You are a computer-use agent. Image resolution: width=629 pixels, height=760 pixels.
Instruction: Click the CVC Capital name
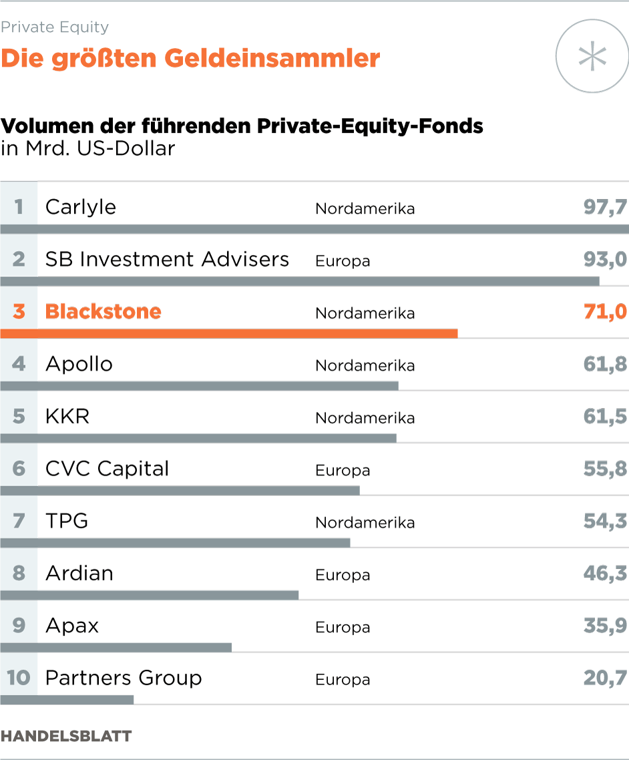(108, 469)
